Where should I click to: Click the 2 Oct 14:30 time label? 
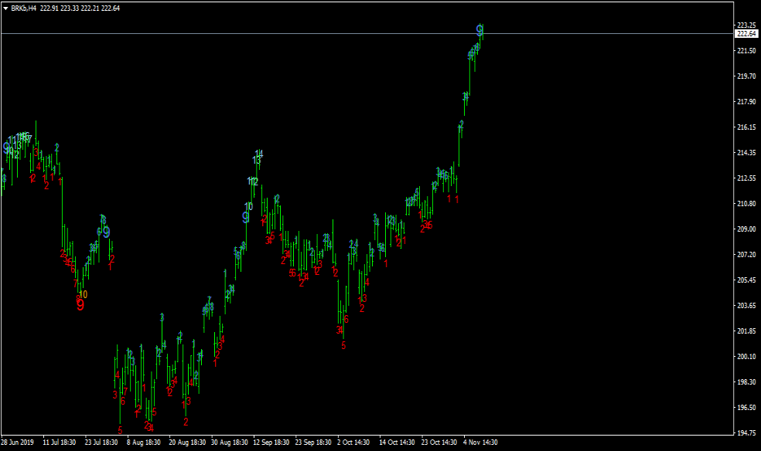pyautogui.click(x=354, y=443)
